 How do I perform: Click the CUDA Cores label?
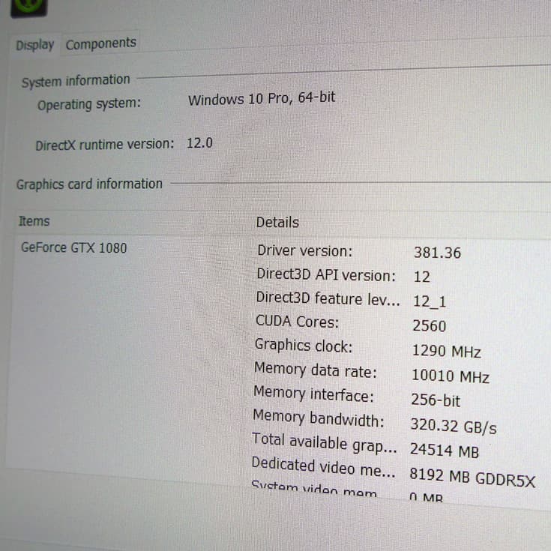[x=298, y=322]
